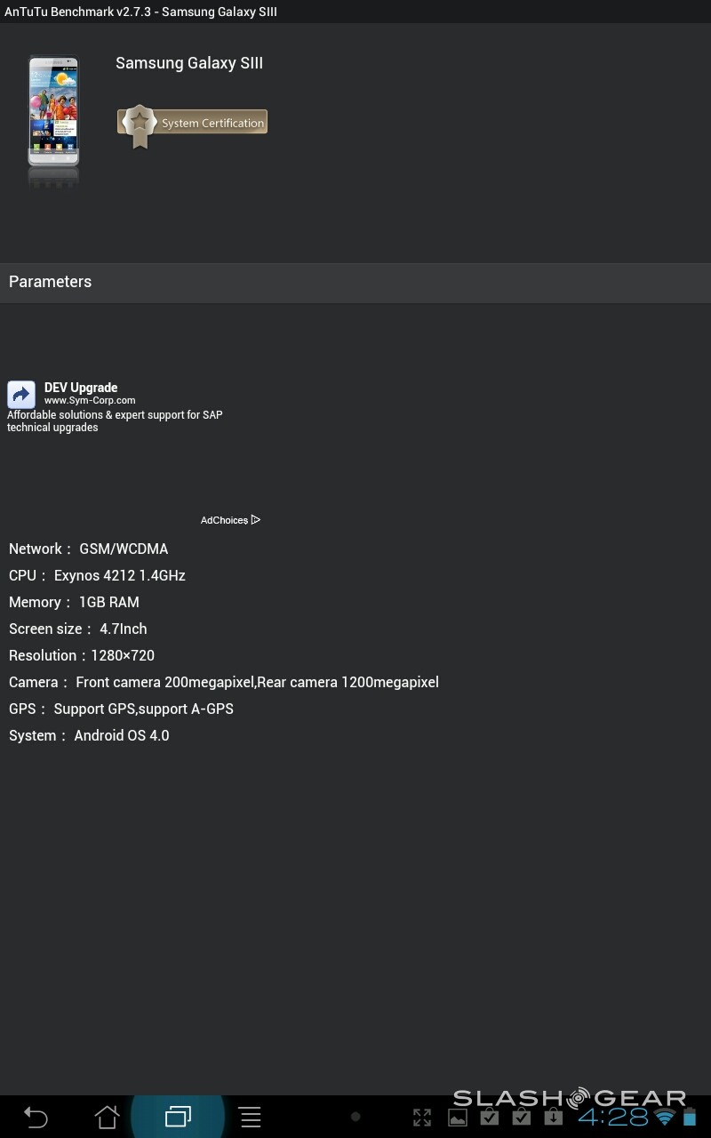The width and height of the screenshot is (711, 1138).
Task: Click the DEV Upgrade ad arrow icon
Action: (x=21, y=395)
